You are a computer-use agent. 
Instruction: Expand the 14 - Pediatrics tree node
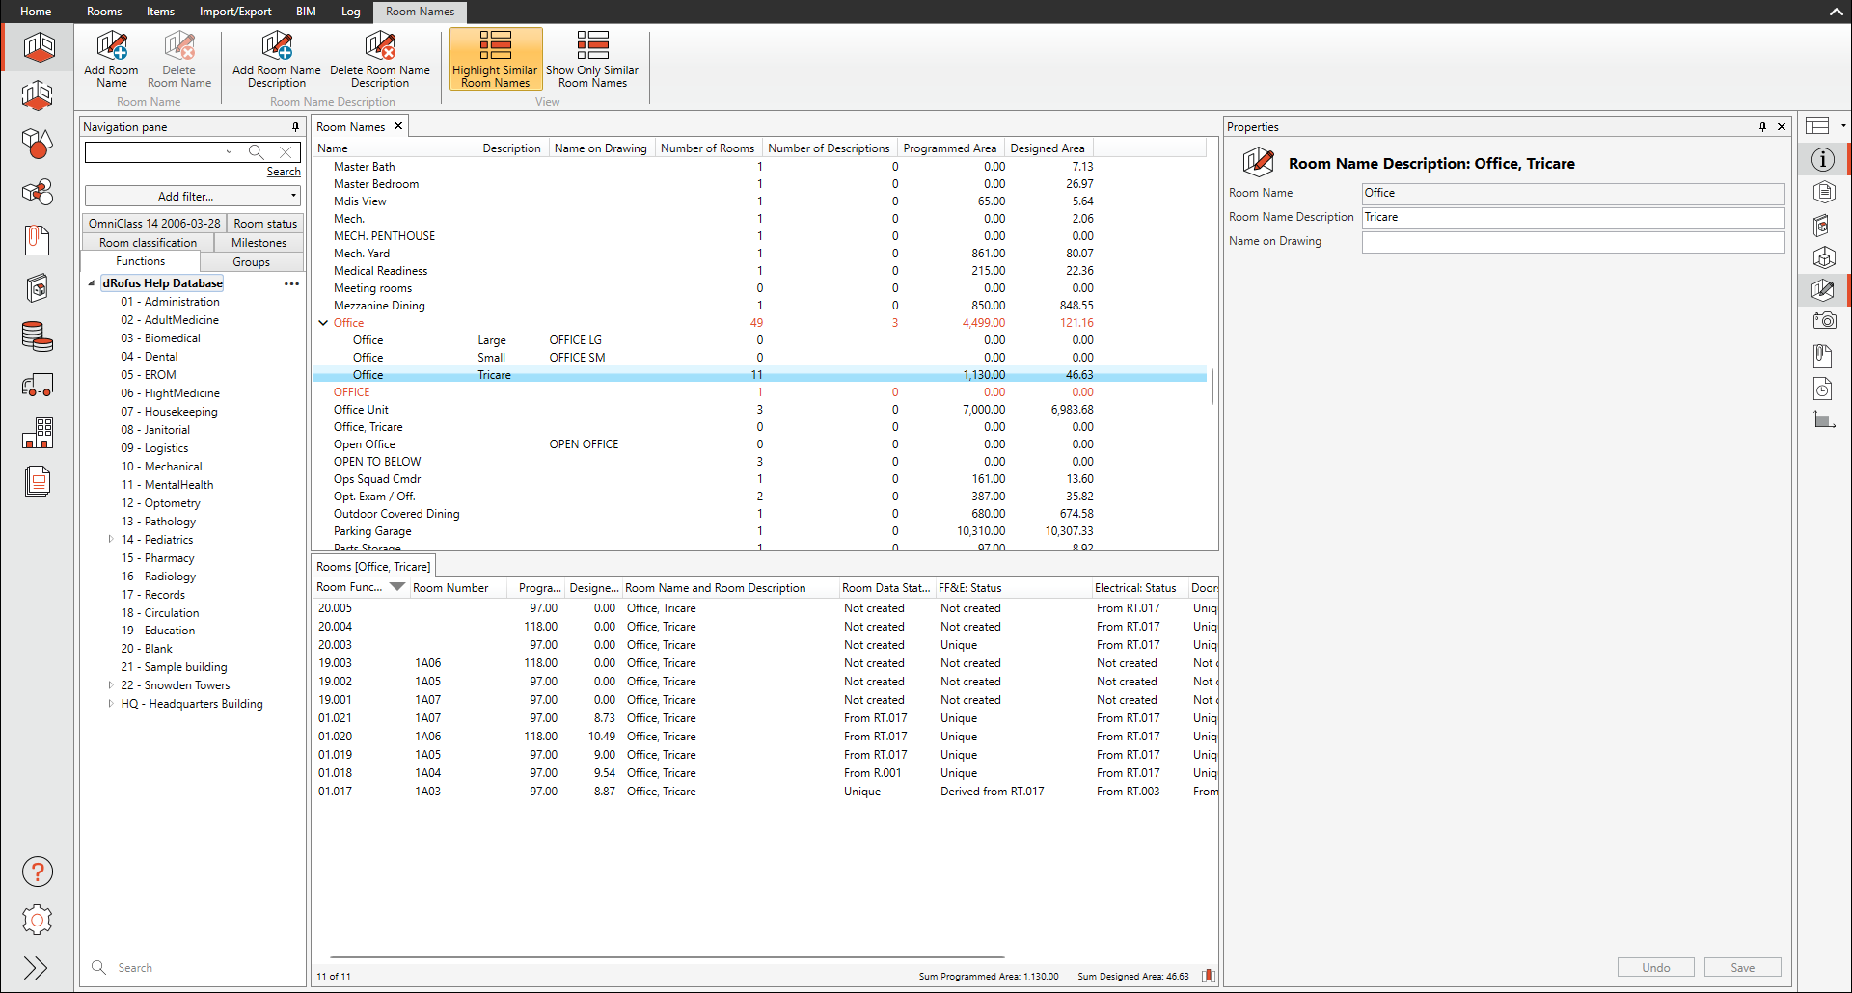tap(111, 540)
